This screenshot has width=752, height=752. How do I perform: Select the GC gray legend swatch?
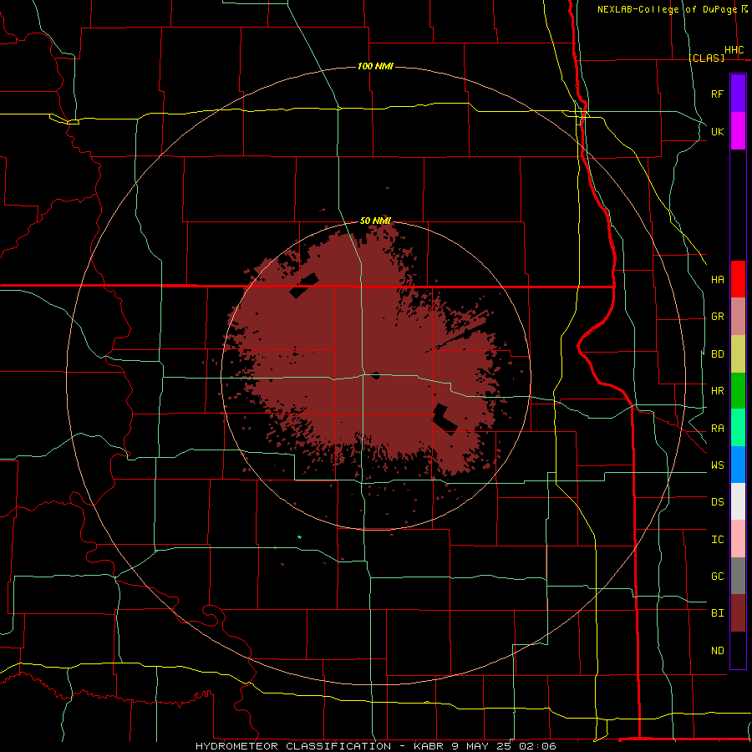coord(738,576)
